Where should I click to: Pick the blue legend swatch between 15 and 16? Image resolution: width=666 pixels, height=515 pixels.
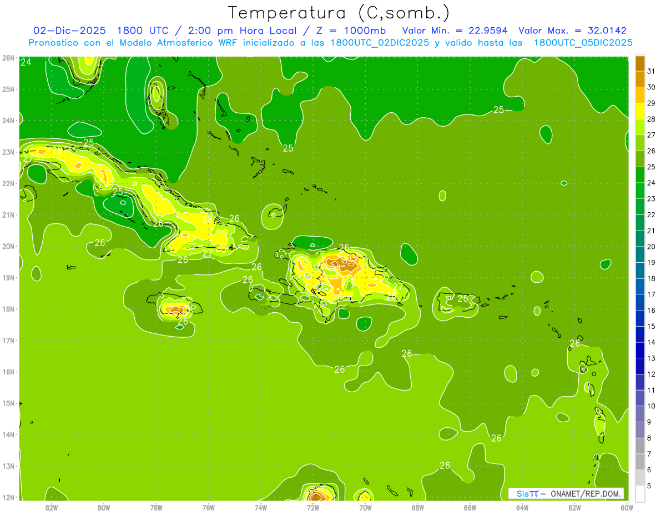(x=640, y=318)
